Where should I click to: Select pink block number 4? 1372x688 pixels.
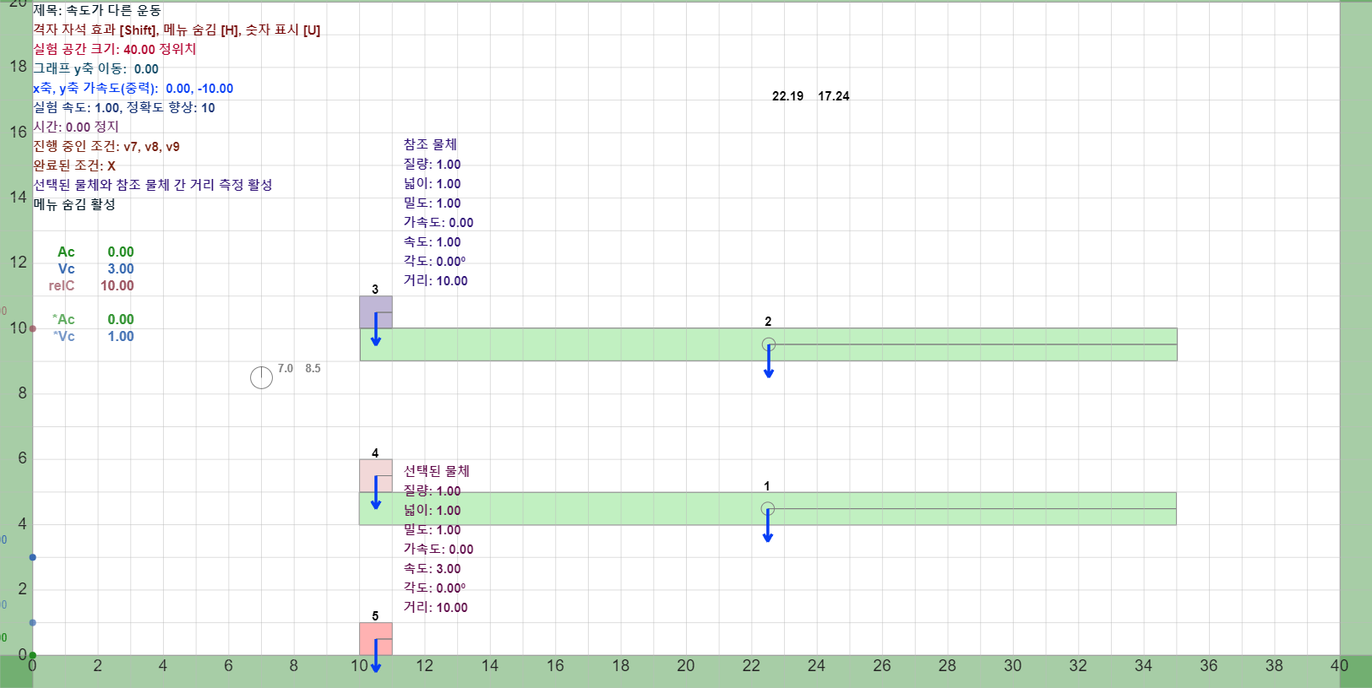click(376, 476)
